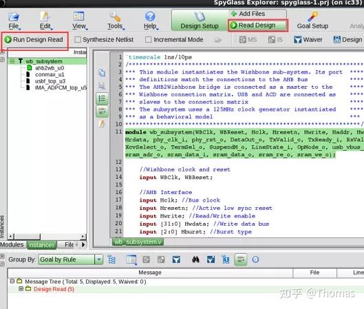Open the Goal Setup stage

pos(312,21)
